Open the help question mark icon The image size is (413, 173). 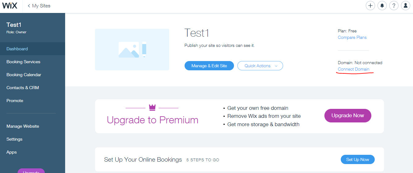point(394,6)
